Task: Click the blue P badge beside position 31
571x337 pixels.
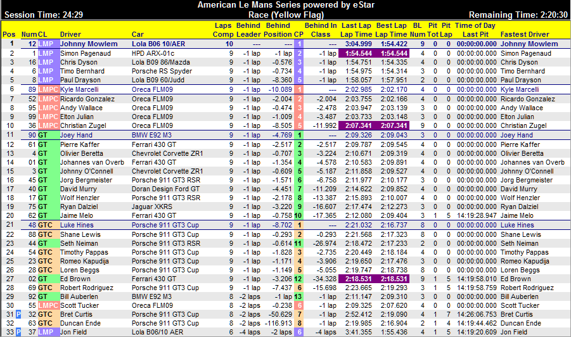Action: tap(18, 314)
